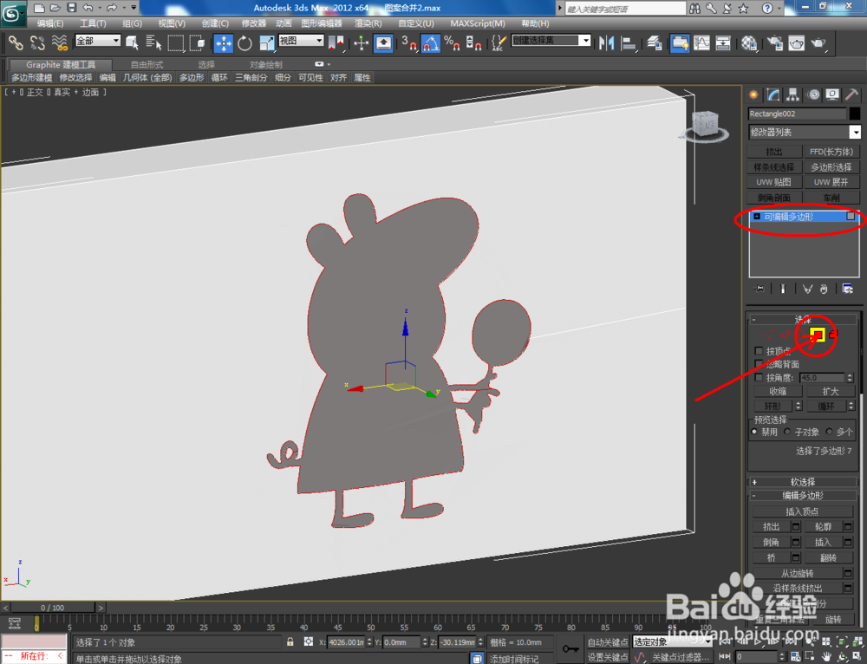Switch to the Hierarchy command panel tab
Image resolution: width=867 pixels, height=664 pixels.
click(793, 94)
